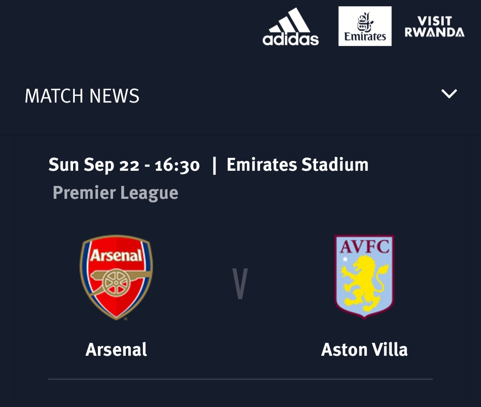Open the adidas sponsor logo
Image resolution: width=481 pixels, height=407 pixels.
click(290, 27)
